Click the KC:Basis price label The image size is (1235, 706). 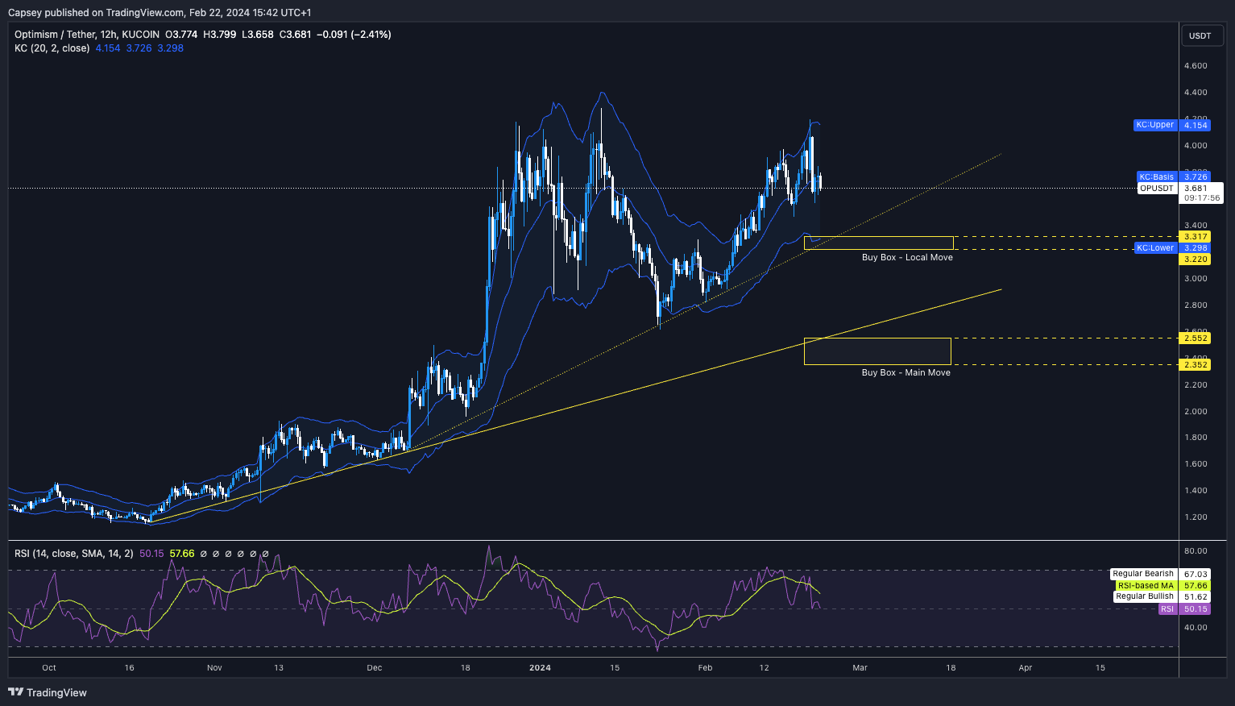point(1156,176)
